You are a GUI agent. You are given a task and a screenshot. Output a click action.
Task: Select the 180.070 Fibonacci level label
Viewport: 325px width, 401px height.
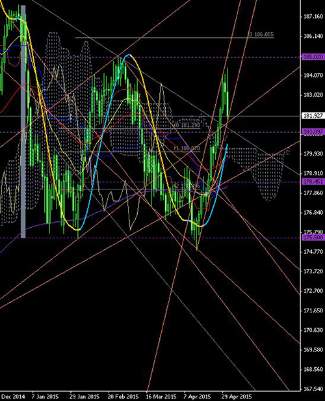click(187, 148)
